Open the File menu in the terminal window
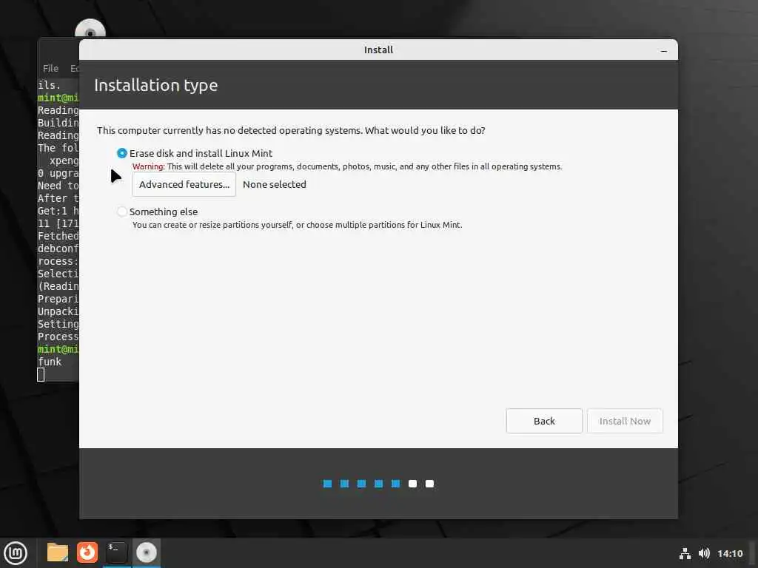Screen dimensions: 758x568 [x=50, y=69]
